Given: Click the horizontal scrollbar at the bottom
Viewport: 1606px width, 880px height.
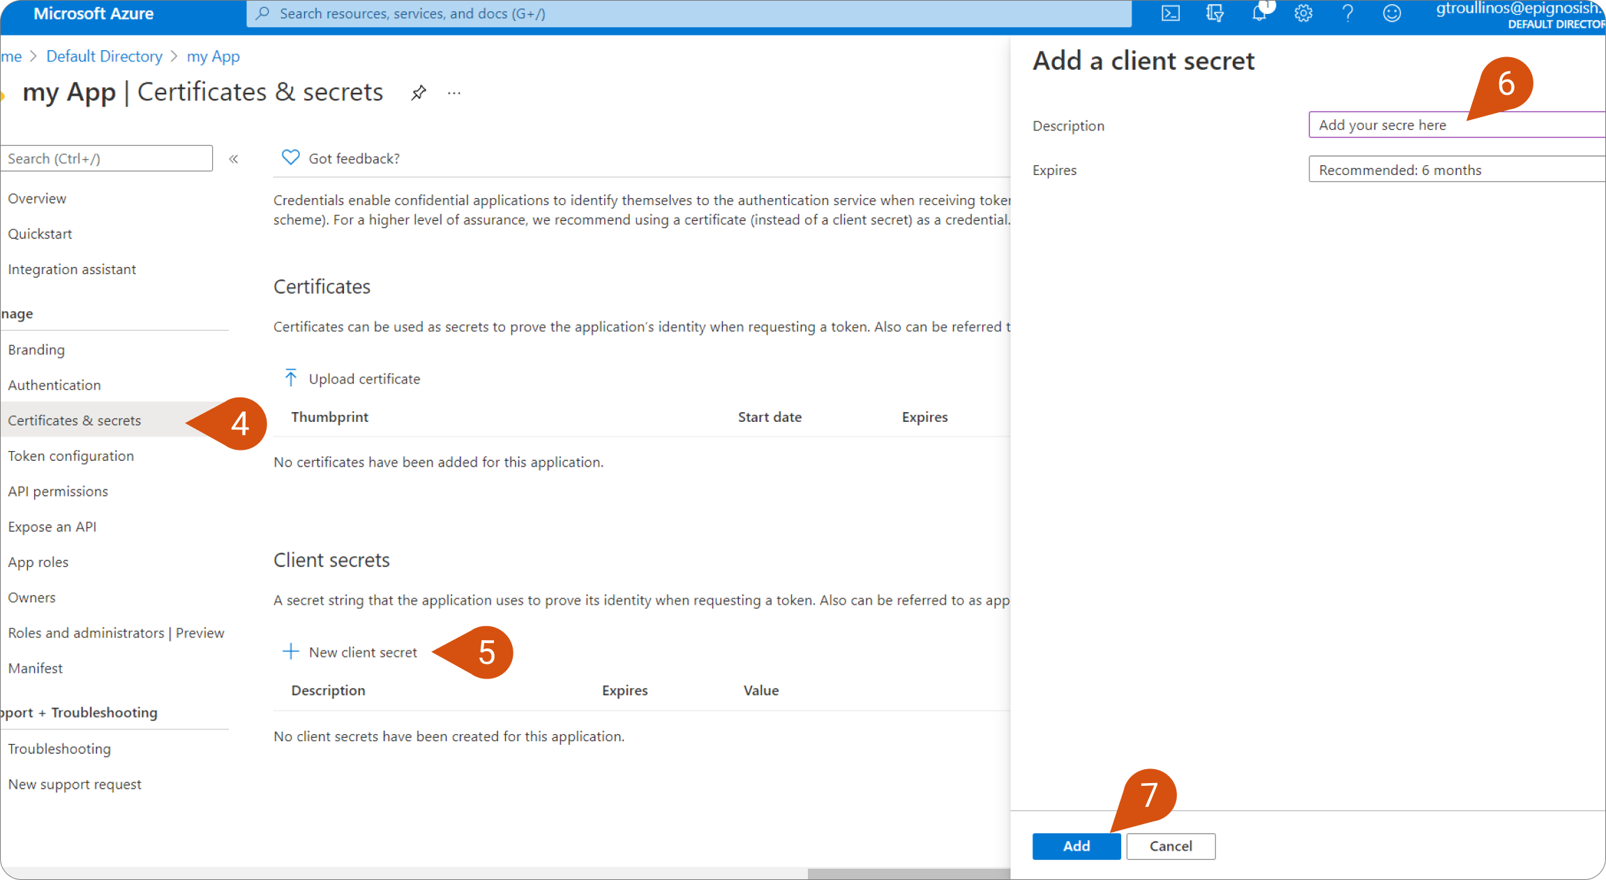Looking at the screenshot, I should pyautogui.click(x=907, y=873).
